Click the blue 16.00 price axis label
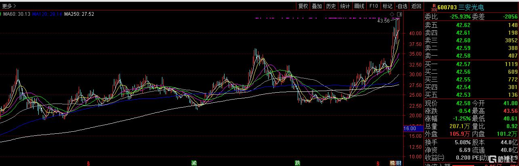Image resolution: width=519 pixels, height=166 pixels. (x=410, y=128)
